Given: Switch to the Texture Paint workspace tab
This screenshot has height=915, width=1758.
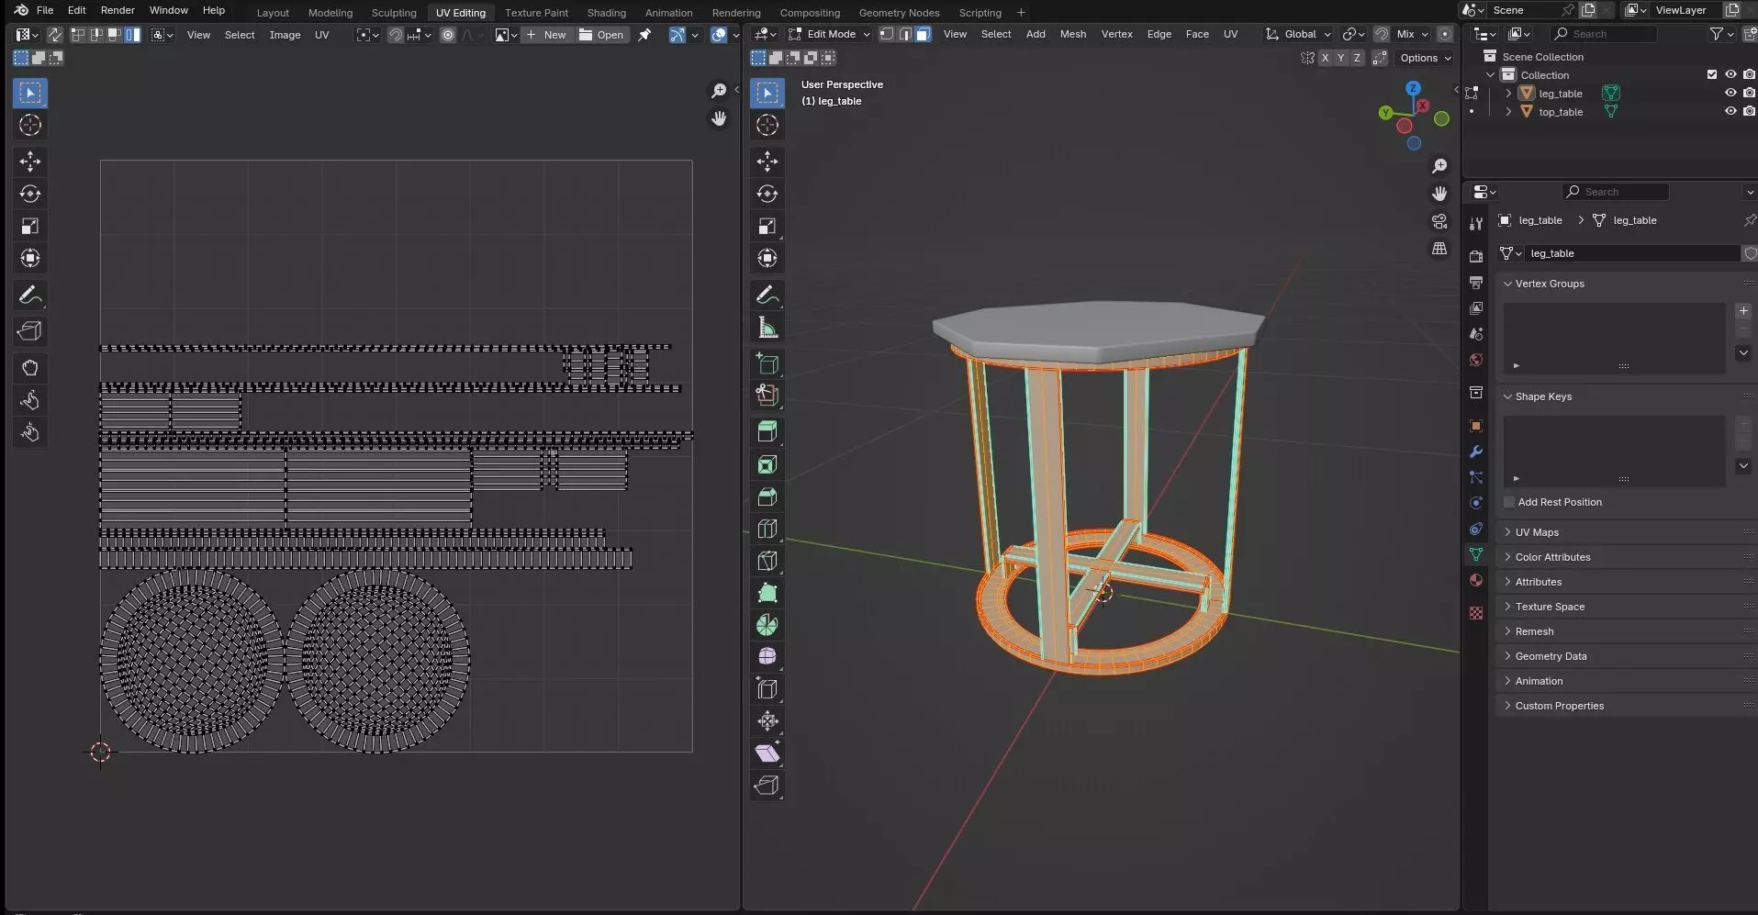Looking at the screenshot, I should pyautogui.click(x=536, y=13).
